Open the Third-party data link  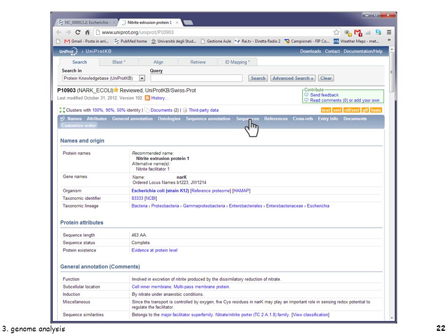tap(203, 110)
